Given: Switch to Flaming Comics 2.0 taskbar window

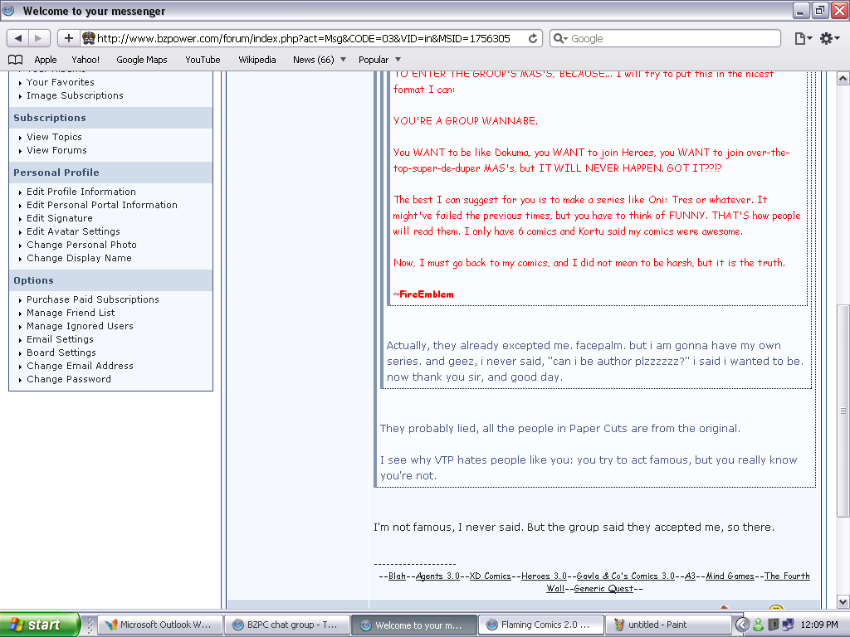Looking at the screenshot, I should click(x=540, y=625).
